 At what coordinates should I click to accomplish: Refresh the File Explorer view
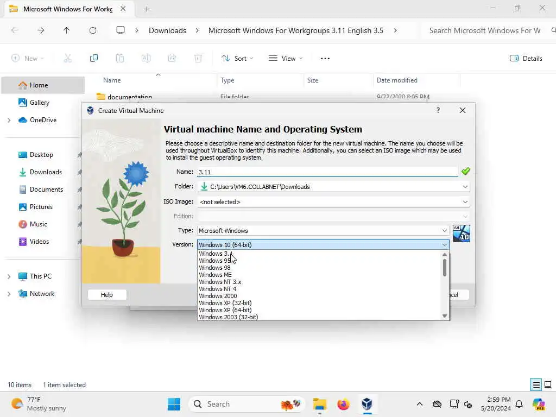[92, 30]
